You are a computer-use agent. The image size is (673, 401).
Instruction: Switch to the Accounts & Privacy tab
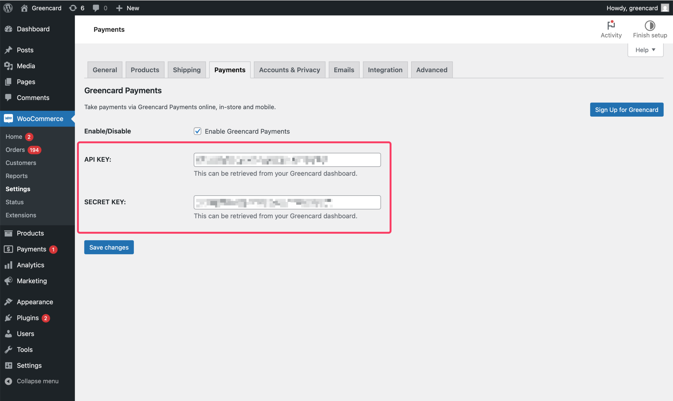point(289,70)
